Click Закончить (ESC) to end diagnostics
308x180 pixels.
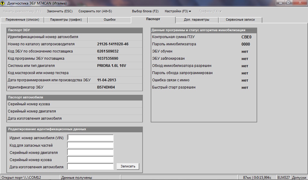tap(60, 11)
